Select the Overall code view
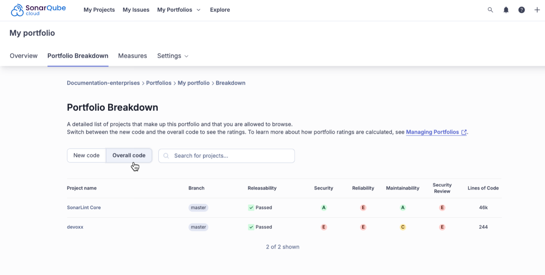Screen dimensions: 545x275 point(128,155)
